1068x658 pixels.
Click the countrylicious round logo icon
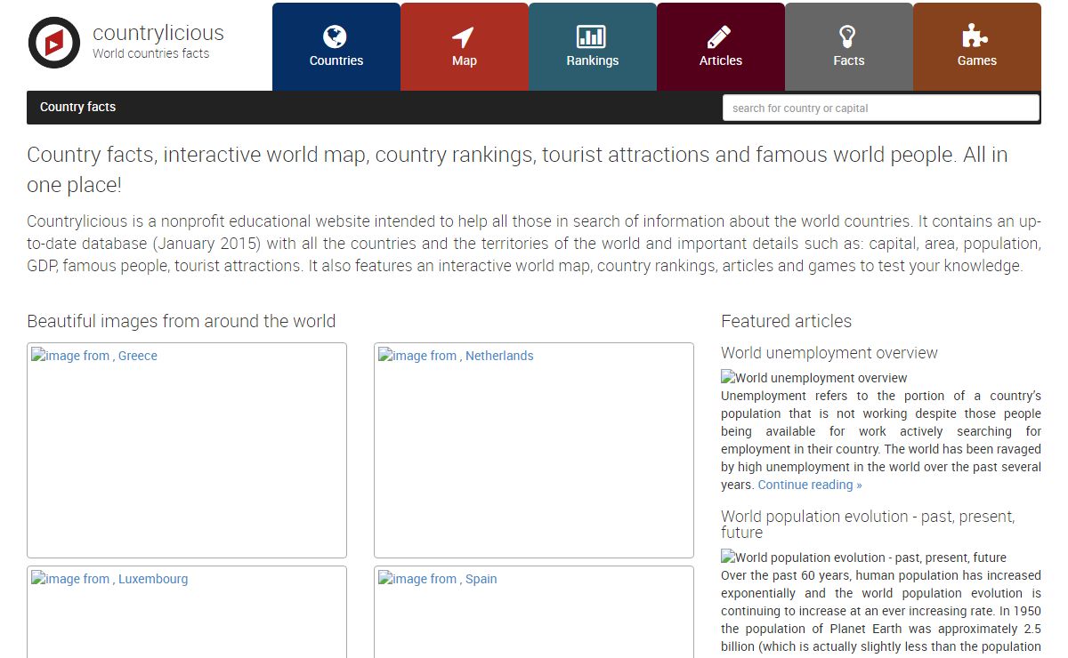coord(54,42)
